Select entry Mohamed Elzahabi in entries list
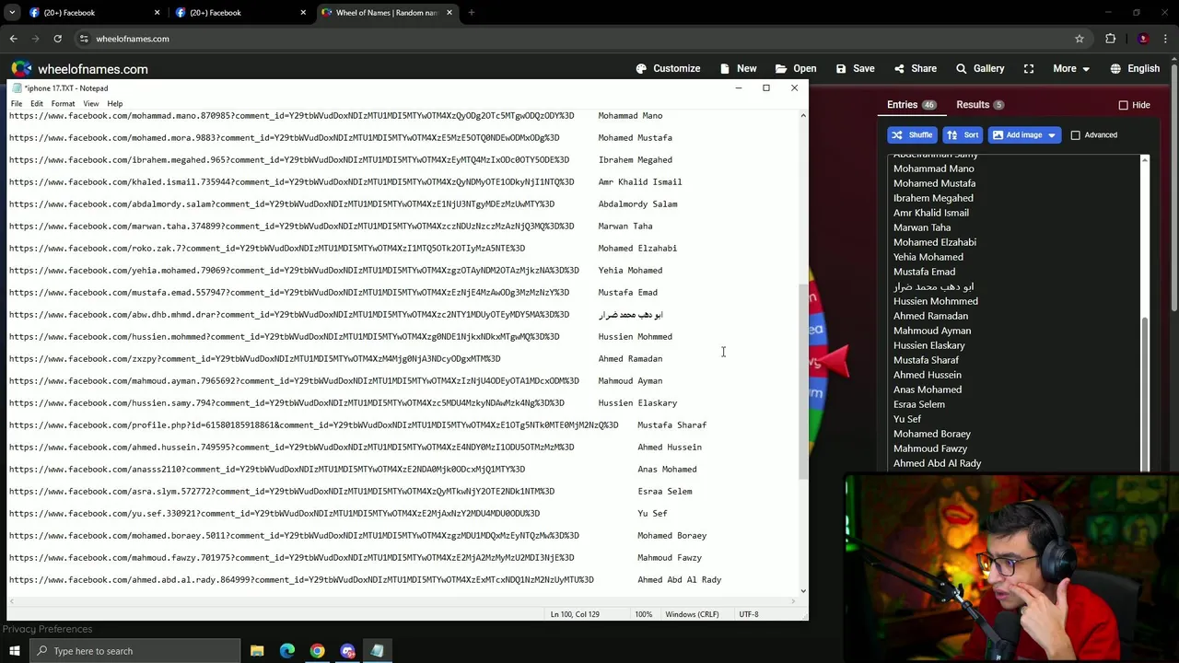Viewport: 1179px width, 663px height. [934, 242]
